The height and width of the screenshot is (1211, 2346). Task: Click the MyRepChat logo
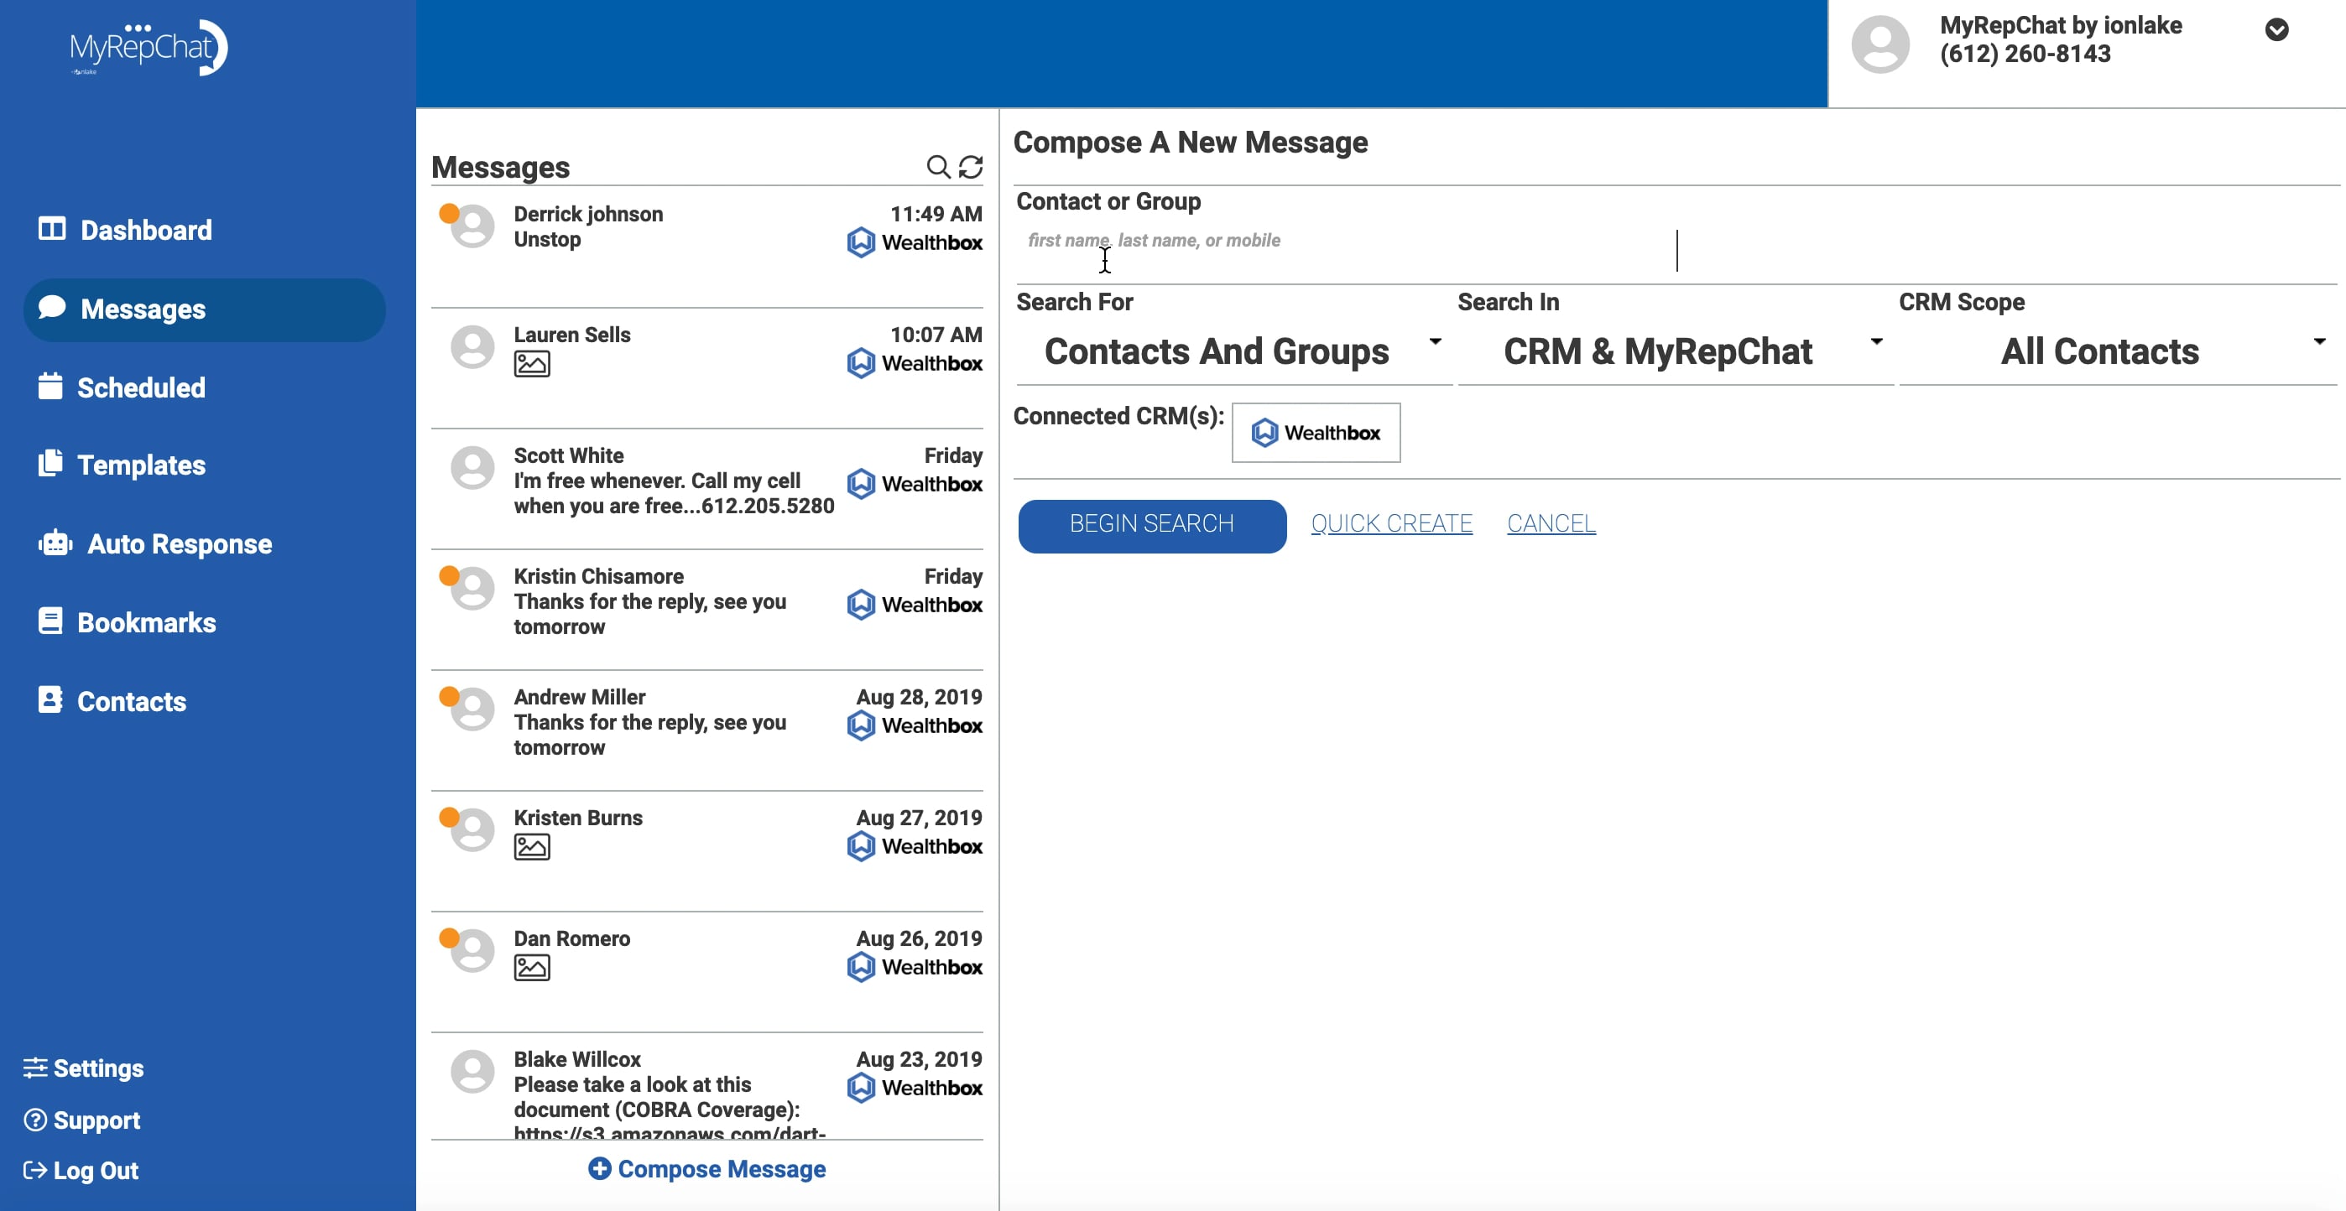149,47
